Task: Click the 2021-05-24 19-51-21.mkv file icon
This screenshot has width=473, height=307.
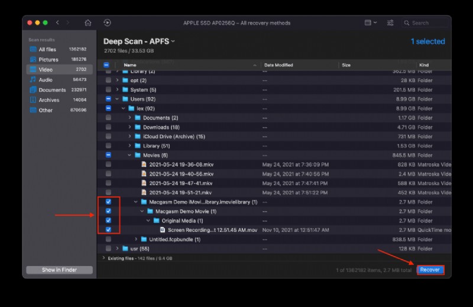Action: click(144, 193)
